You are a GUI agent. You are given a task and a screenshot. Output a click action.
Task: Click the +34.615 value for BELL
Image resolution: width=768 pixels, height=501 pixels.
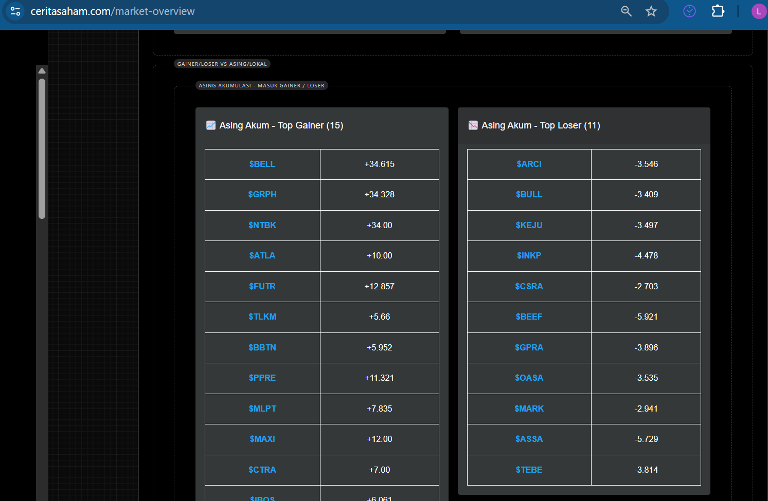pyautogui.click(x=380, y=164)
